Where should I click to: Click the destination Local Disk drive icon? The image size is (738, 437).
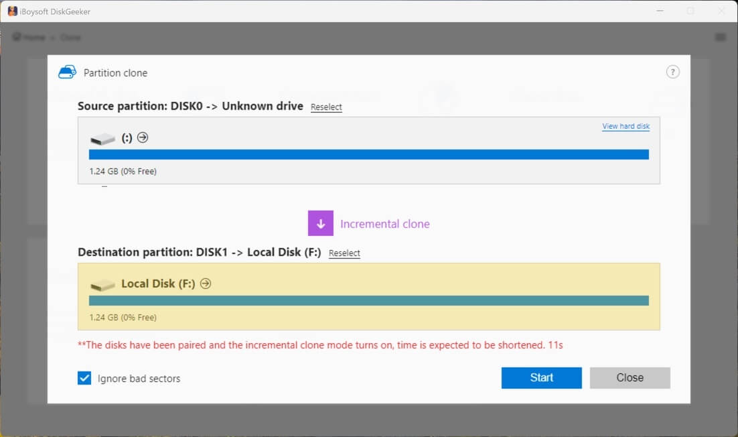coord(102,285)
